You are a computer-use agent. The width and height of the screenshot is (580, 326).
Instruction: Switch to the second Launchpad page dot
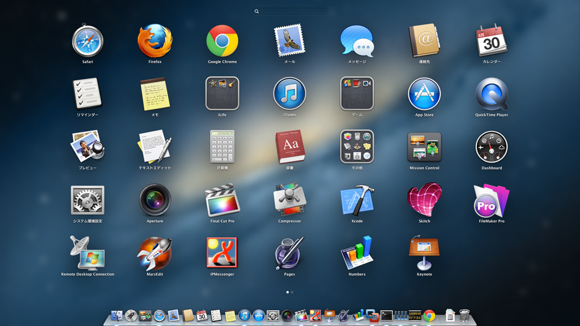(292, 292)
